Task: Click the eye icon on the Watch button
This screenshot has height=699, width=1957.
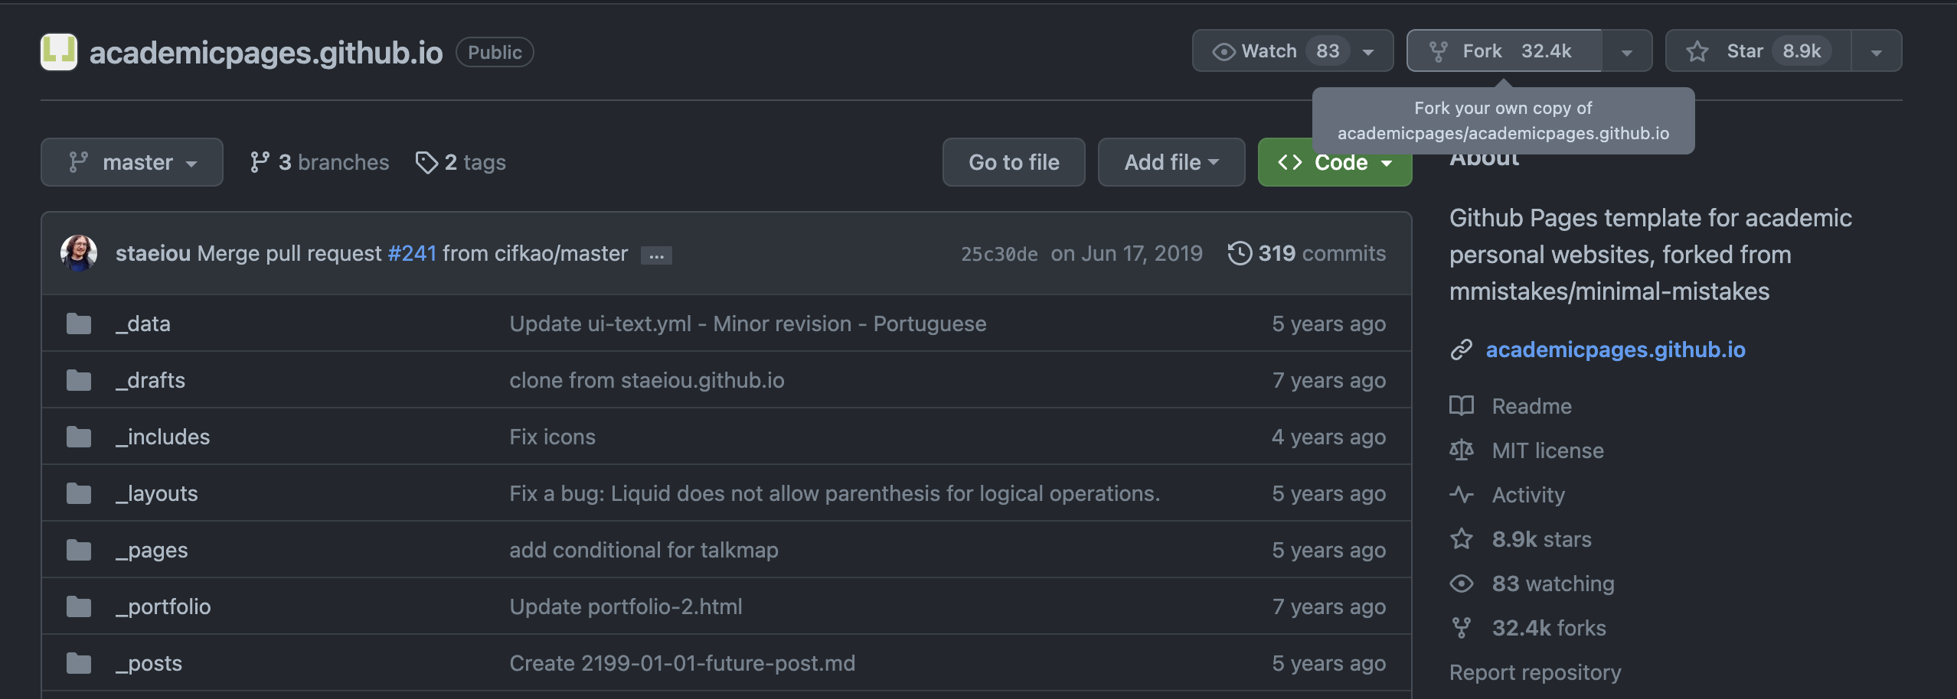Action: pos(1224,50)
